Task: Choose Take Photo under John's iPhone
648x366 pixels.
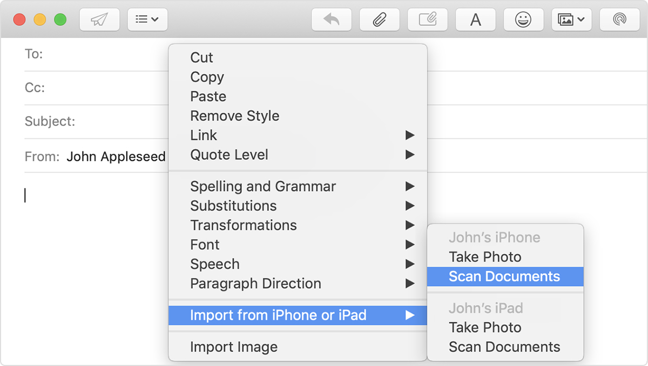Action: pos(505,257)
